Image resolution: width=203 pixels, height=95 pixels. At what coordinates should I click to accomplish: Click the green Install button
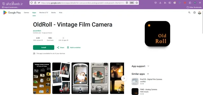[x=44, y=47]
